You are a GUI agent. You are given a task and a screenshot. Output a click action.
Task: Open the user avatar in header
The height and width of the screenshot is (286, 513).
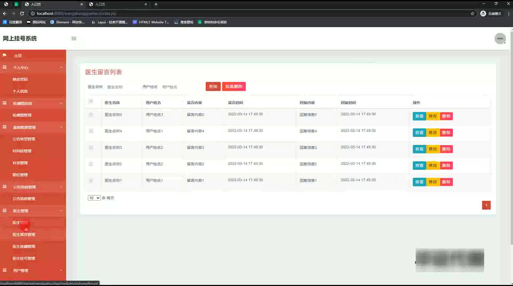click(500, 38)
